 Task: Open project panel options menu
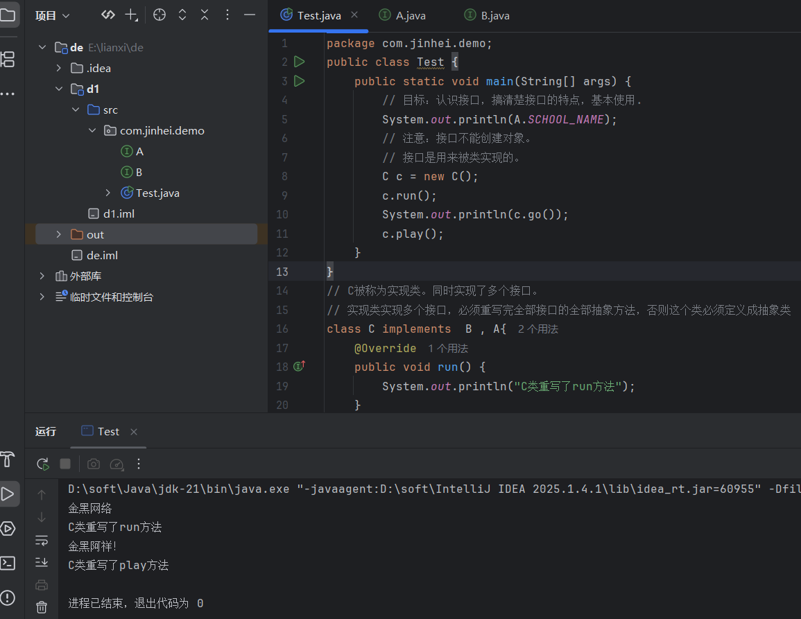point(227,15)
